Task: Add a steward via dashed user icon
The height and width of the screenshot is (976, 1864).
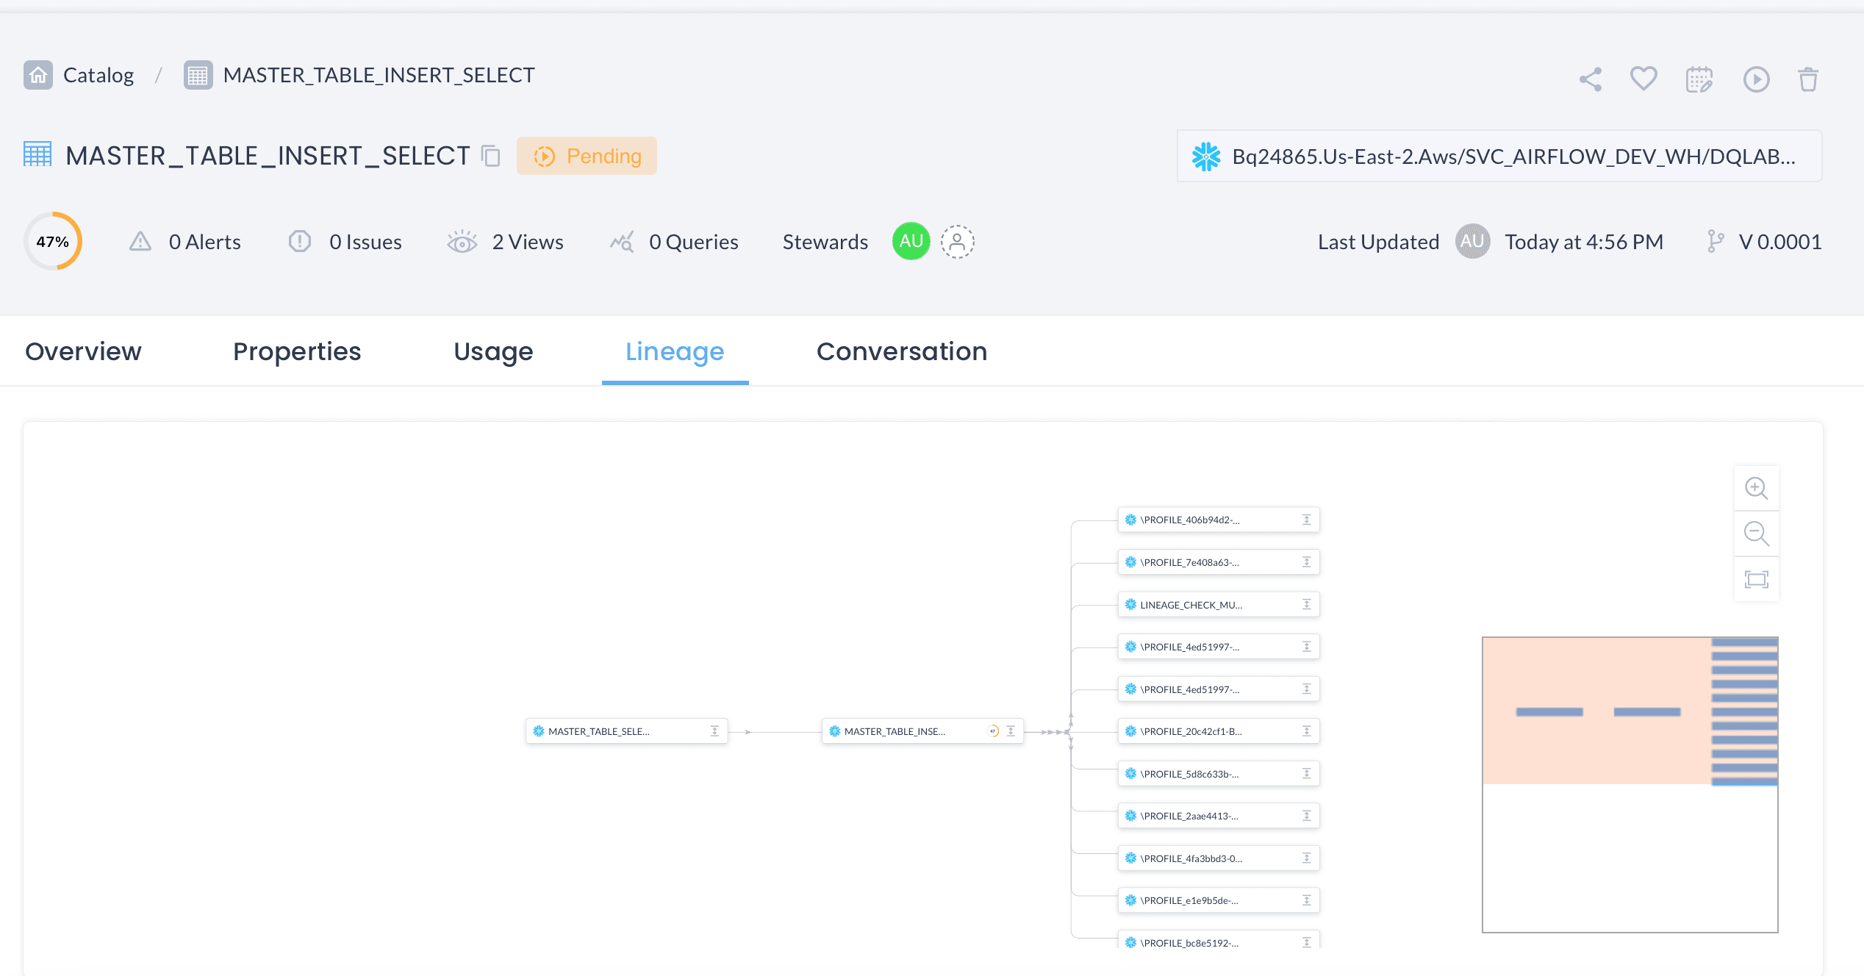Action: coord(957,241)
